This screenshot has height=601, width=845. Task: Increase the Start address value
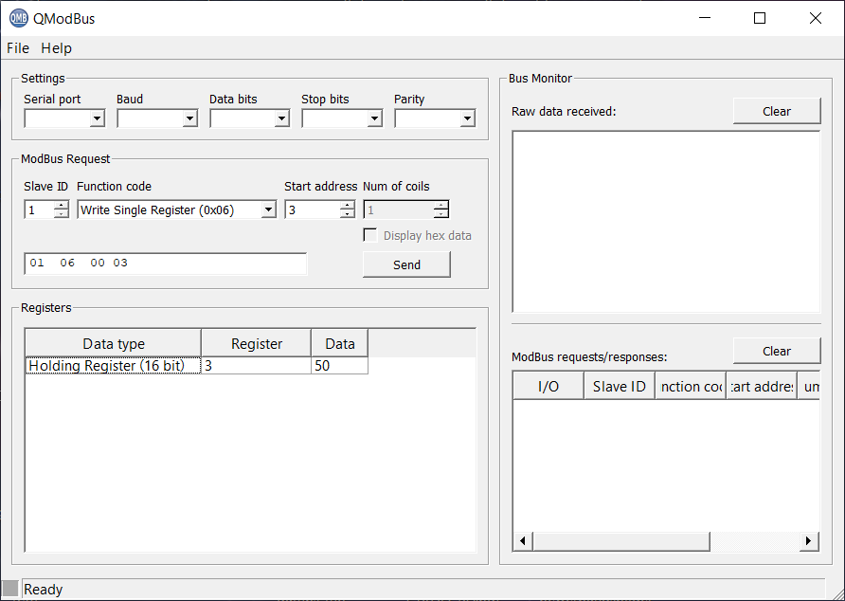click(x=348, y=205)
